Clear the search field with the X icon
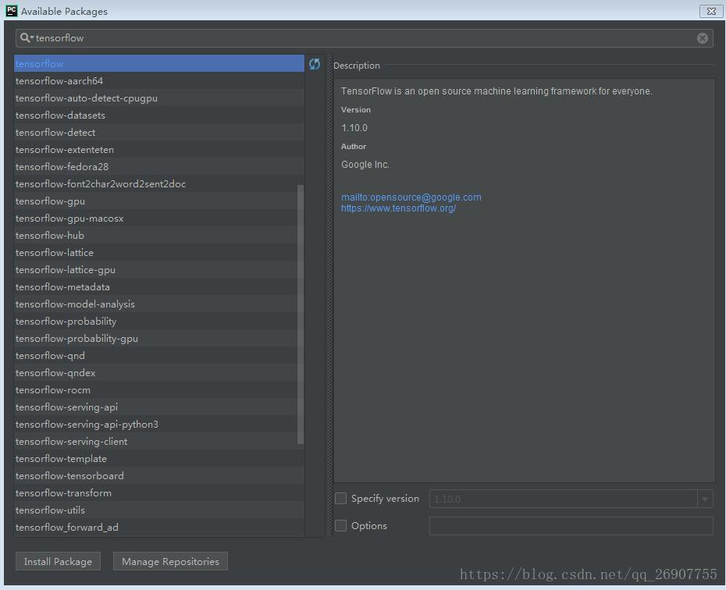The width and height of the screenshot is (726, 590). pyautogui.click(x=702, y=38)
